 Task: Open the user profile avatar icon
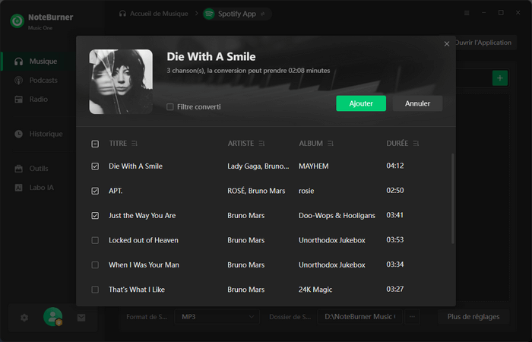(52, 317)
